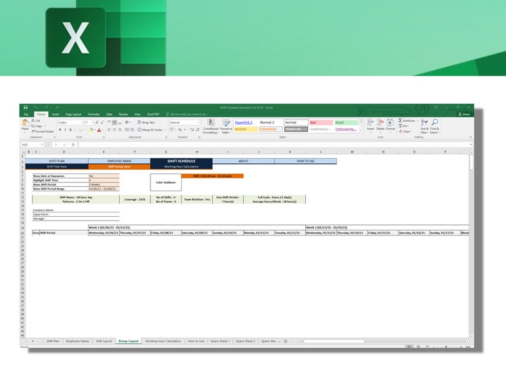Open the Font Color dropdown arrow
506x379 pixels.
[103, 130]
